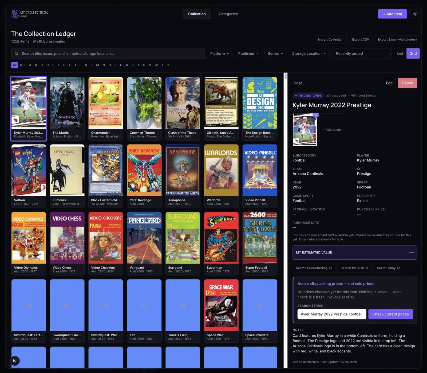Collapse the My Estimated Value section
The image size is (427, 373).
pyautogui.click(x=412, y=253)
